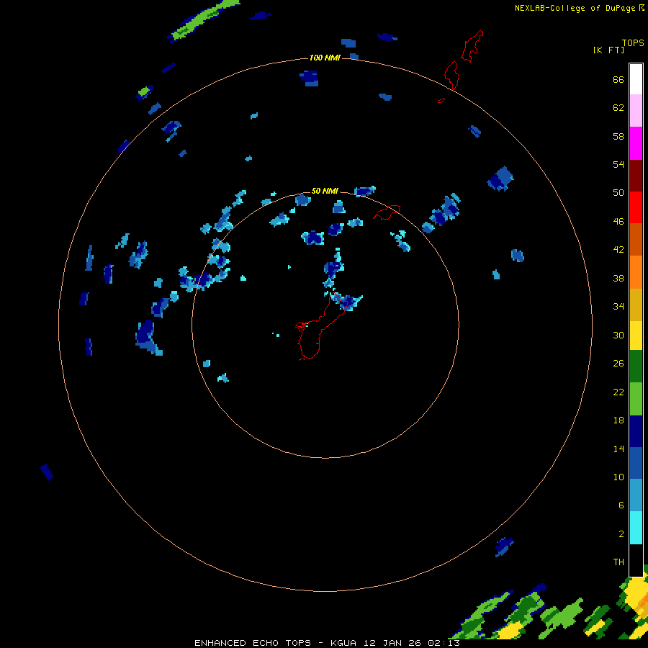Select the light green band beside 22
Viewport: 648px width, 648px height.
coord(636,399)
